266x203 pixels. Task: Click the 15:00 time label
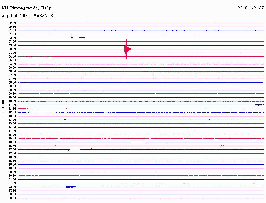(x=12, y=135)
